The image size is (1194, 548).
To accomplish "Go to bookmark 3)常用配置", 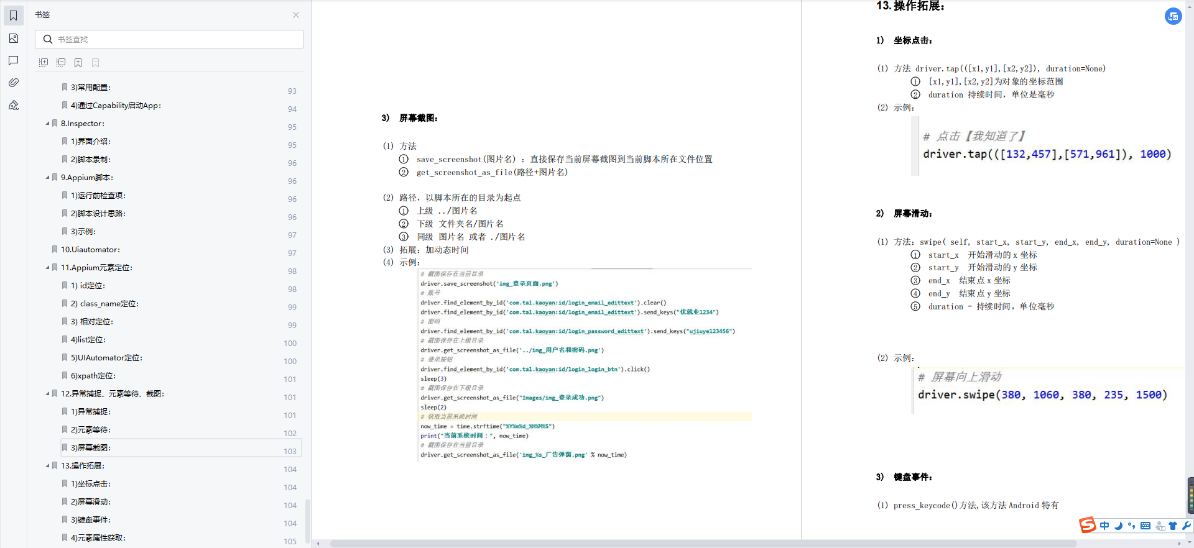I will pyautogui.click(x=91, y=88).
